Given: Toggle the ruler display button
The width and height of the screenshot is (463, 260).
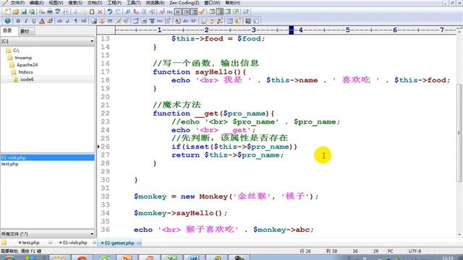Looking at the screenshot, I should 195,12.
